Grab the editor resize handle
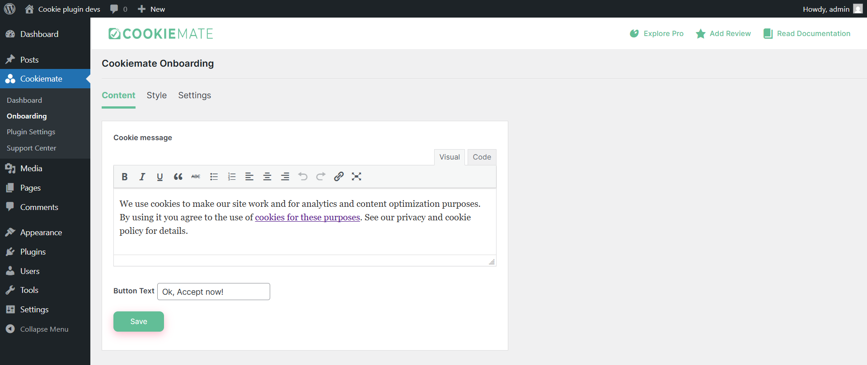Screen dimensions: 867x365 click(x=492, y=262)
